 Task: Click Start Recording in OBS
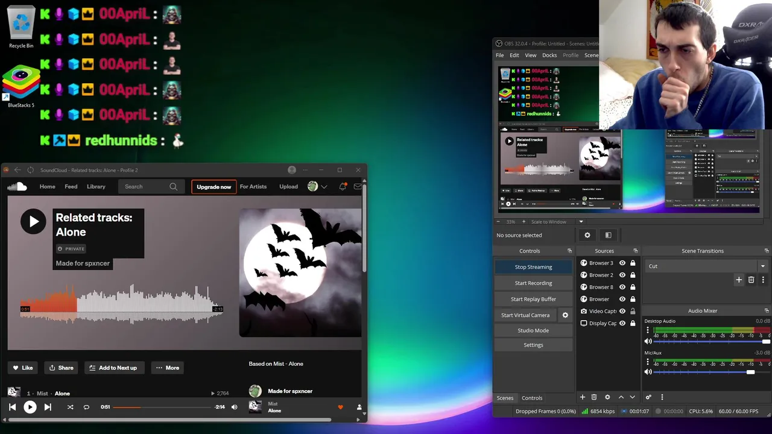[533, 283]
